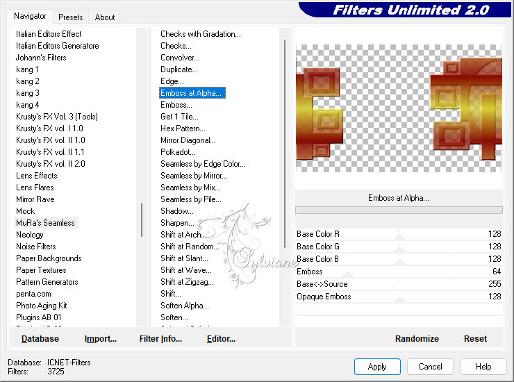Choose Shadow... filter

[x=177, y=211]
